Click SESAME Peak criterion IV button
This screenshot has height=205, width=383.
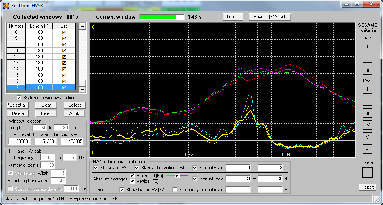click(367, 125)
